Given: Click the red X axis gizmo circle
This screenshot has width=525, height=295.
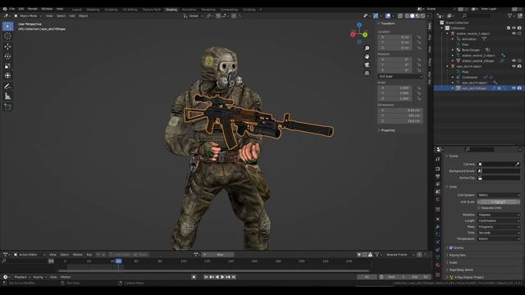Looking at the screenshot, I should 353,34.
